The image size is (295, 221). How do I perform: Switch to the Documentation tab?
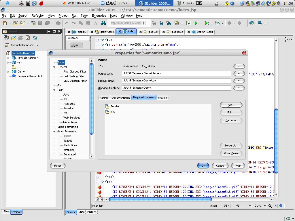pos(121,98)
